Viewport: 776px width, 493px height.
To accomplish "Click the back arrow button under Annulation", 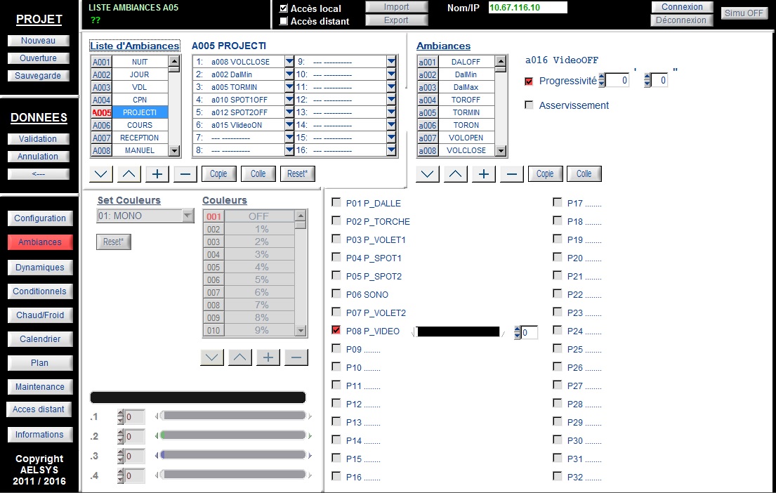I will [x=39, y=174].
